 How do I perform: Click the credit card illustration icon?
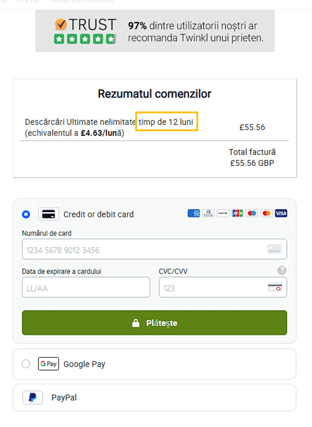[48, 214]
